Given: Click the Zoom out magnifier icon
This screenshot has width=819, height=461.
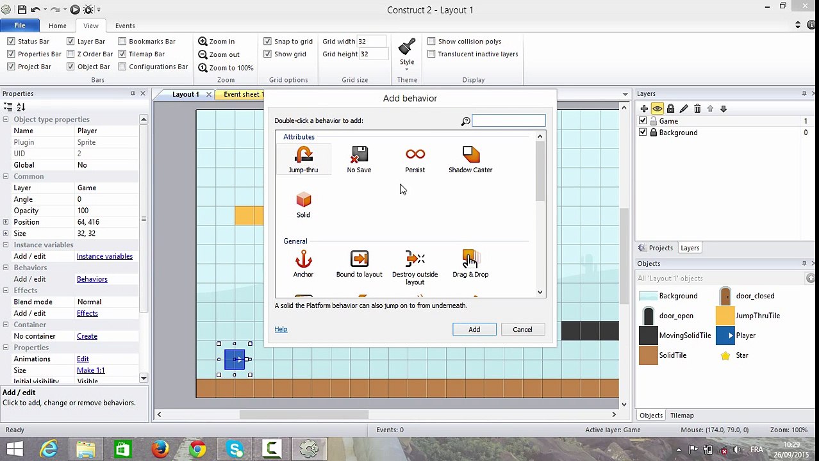Looking at the screenshot, I should [203, 54].
